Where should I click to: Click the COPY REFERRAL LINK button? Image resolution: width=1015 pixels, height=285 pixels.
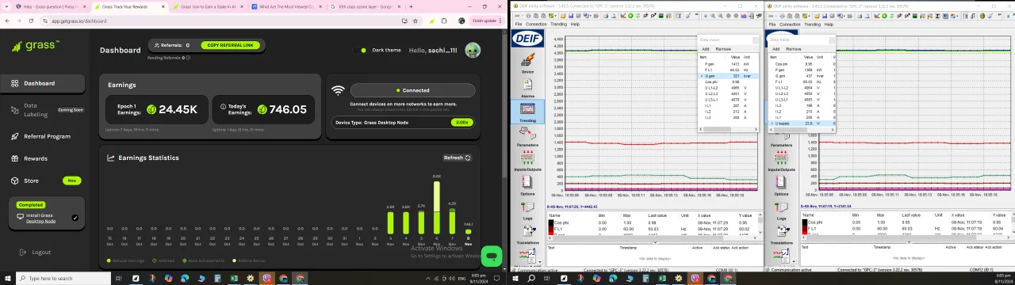coord(230,45)
